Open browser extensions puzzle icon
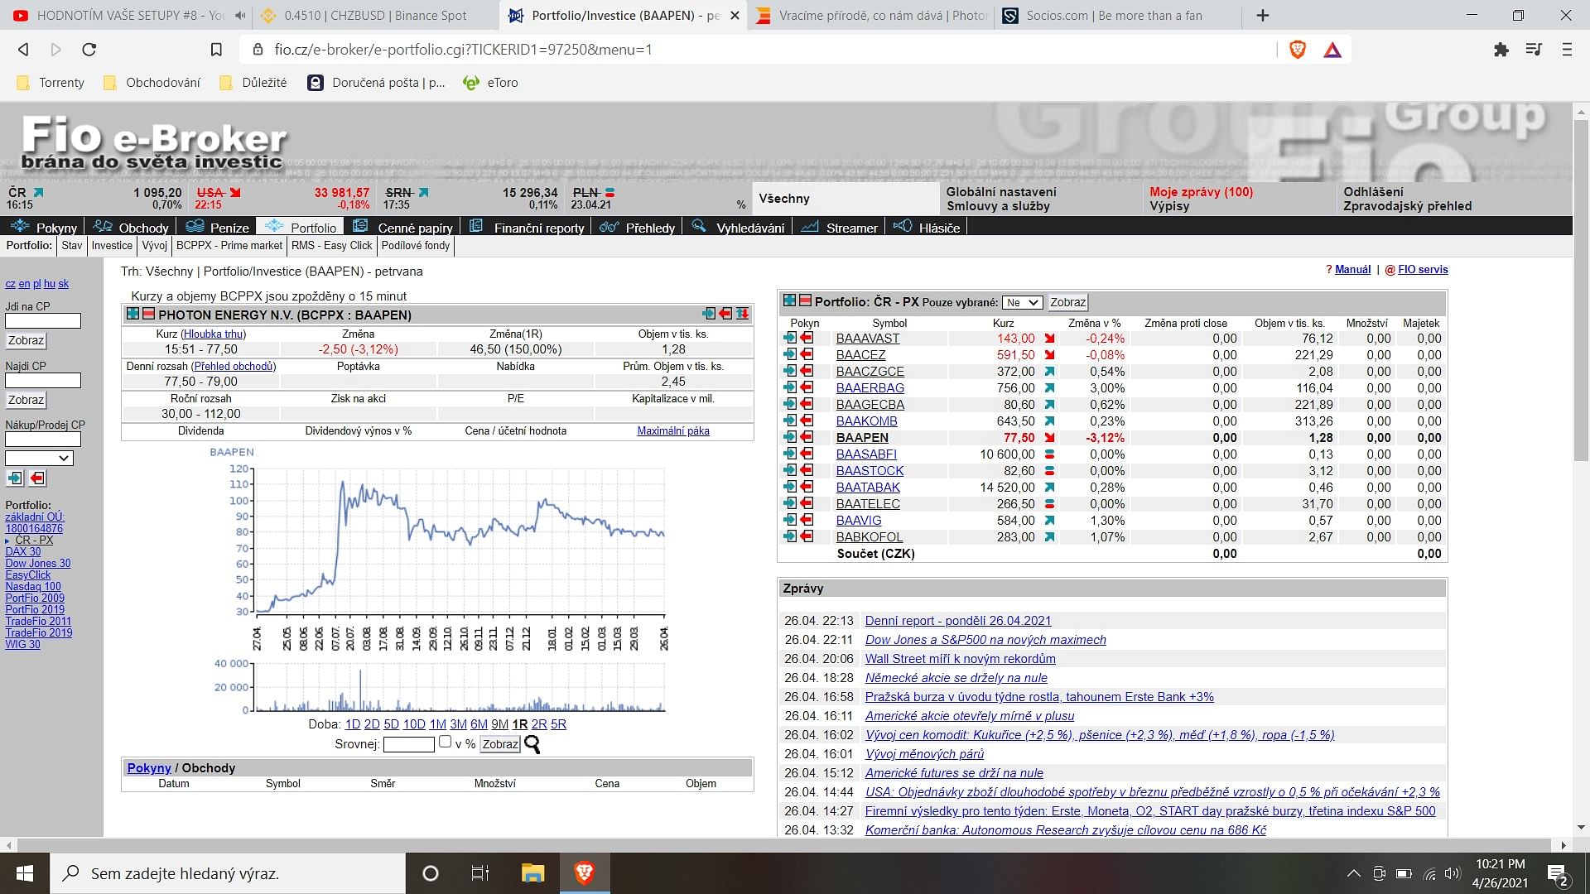The height and width of the screenshot is (894, 1590). [x=1501, y=50]
